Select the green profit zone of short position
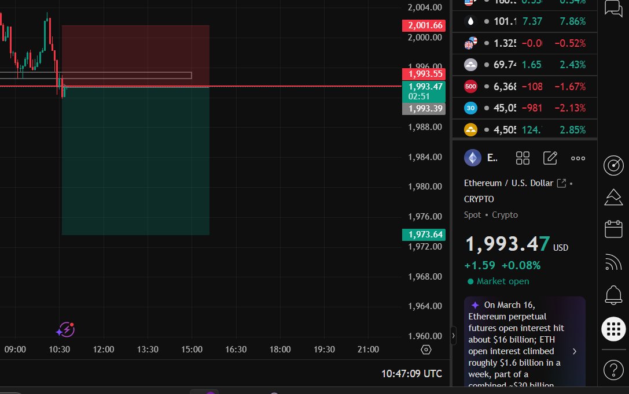Viewport: 629px width, 394px height. tap(135, 161)
